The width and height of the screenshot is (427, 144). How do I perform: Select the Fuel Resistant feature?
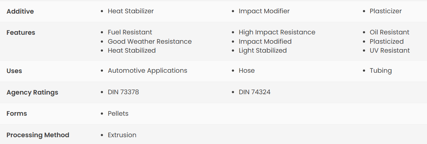click(x=130, y=32)
